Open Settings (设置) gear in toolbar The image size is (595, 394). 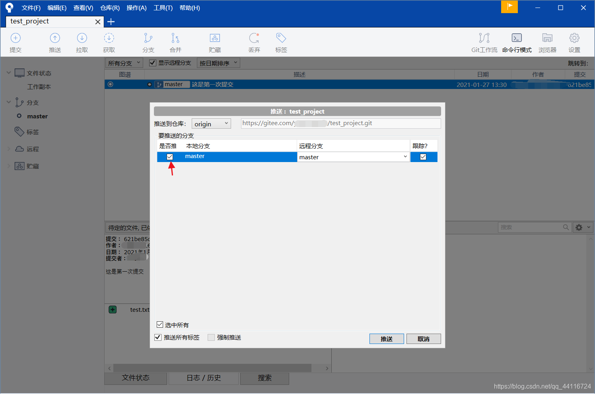pos(574,38)
